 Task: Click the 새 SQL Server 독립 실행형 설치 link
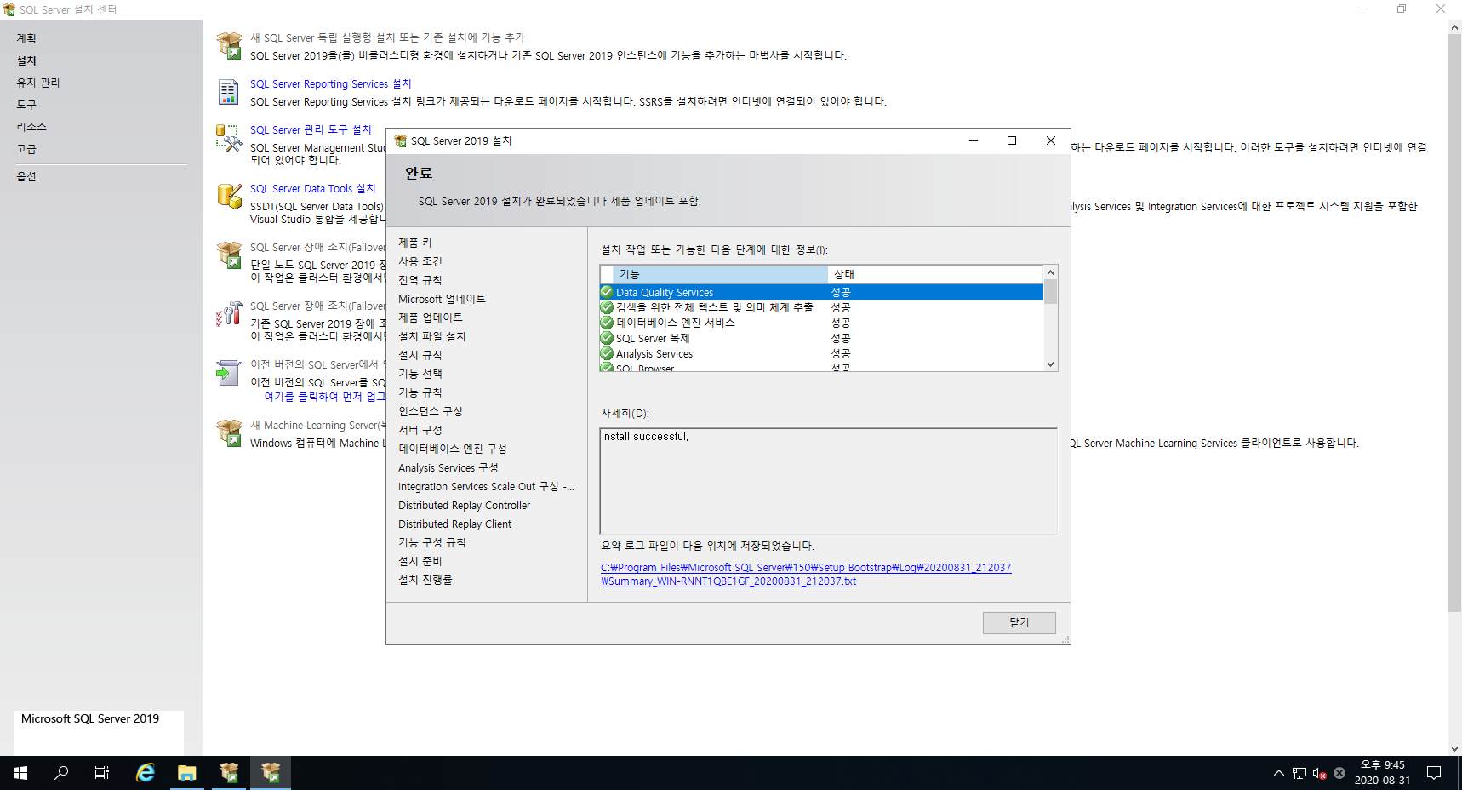(x=387, y=37)
